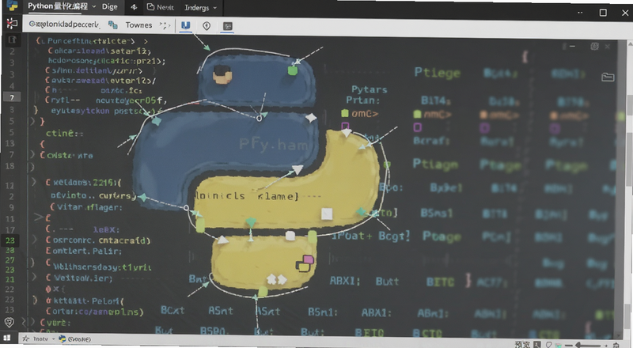
Task: Open the folder icon in right panel
Action: tap(608, 77)
